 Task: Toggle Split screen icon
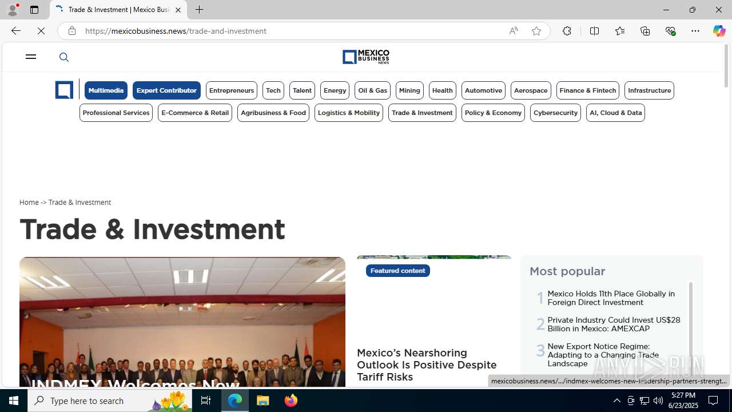[x=594, y=31]
